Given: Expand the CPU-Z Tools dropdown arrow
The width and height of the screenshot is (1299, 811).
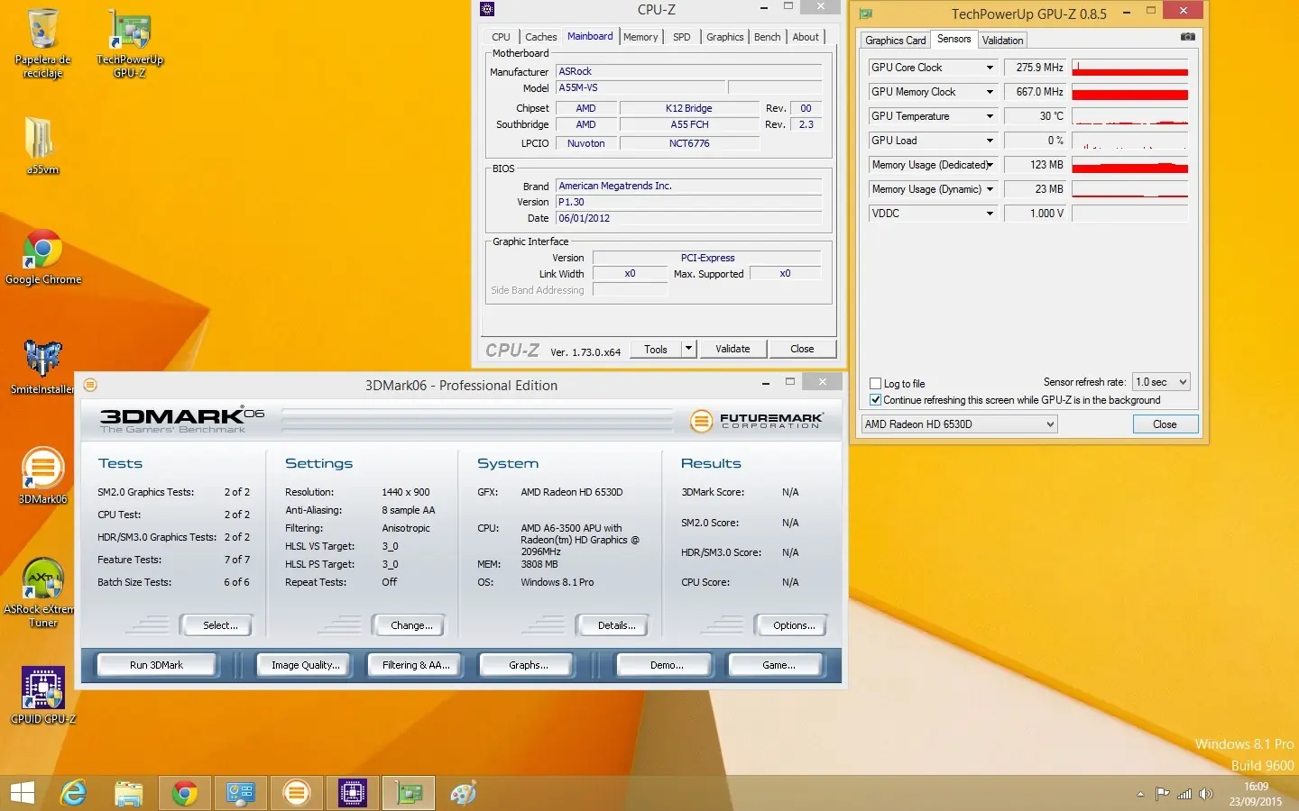Looking at the screenshot, I should 688,349.
